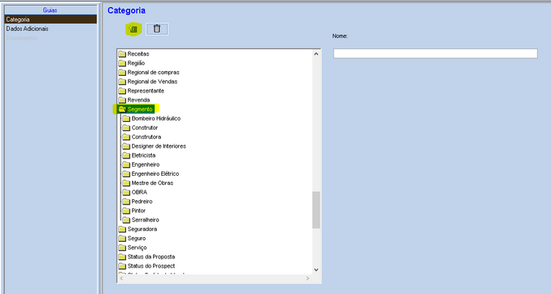Click the Pintor folder icon
Screen dimensions: 551x294
click(126, 211)
